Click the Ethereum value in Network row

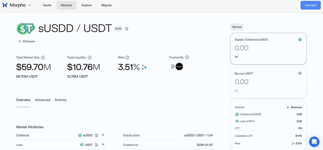[x=294, y=107]
